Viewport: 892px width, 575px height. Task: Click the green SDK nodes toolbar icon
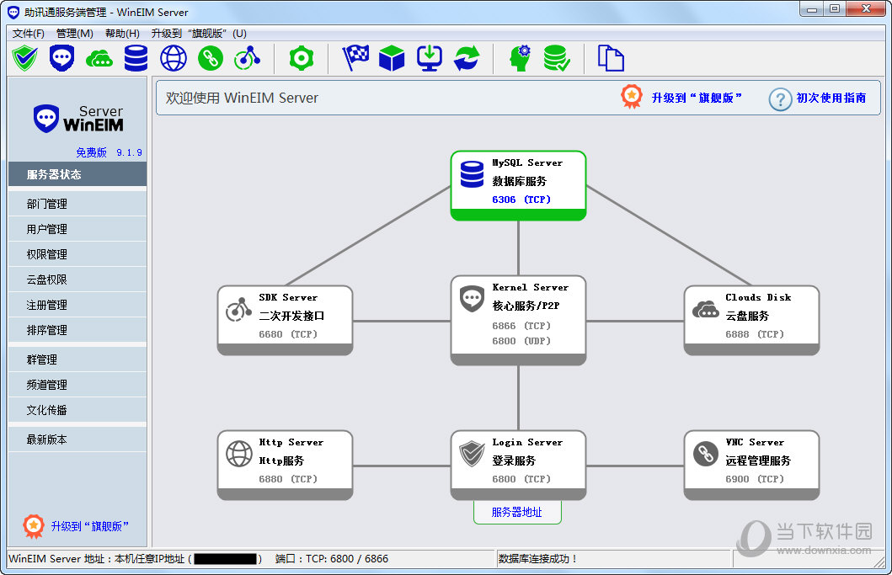tap(248, 58)
